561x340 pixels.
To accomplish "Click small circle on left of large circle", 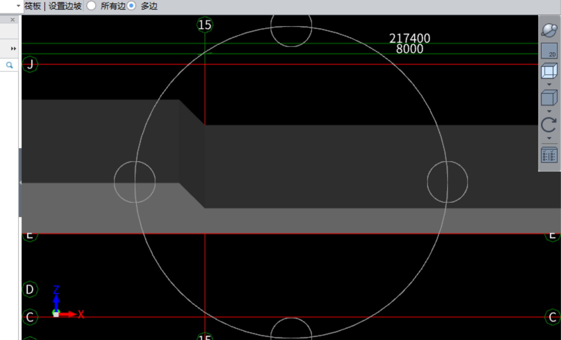I will pos(135,182).
